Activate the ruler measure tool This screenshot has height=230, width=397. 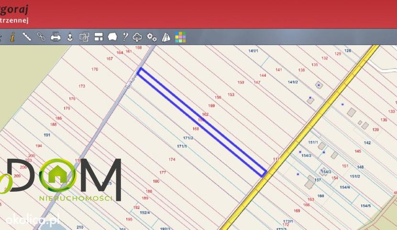[27, 37]
